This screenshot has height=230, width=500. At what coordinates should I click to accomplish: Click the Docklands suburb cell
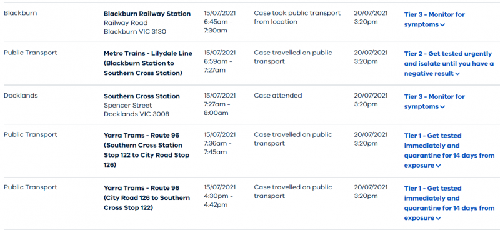[21, 96]
